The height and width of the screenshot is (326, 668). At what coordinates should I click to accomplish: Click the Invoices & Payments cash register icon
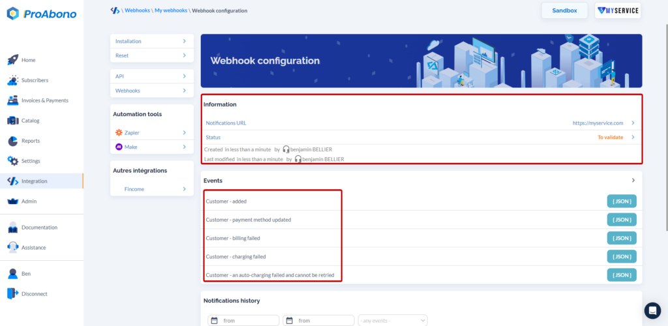tap(13, 100)
